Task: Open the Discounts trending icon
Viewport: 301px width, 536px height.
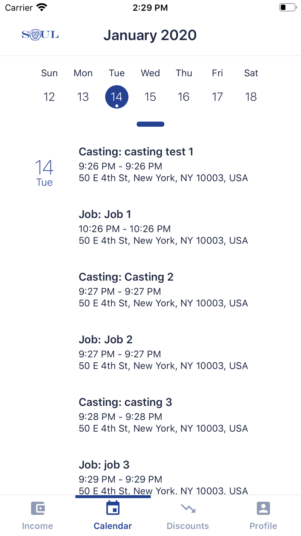Action: (188, 509)
